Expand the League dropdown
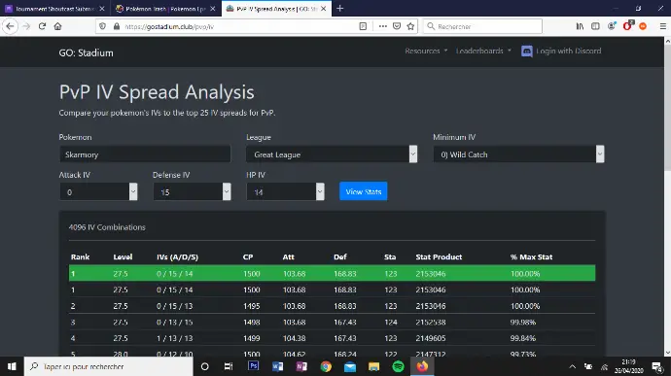 tap(332, 154)
